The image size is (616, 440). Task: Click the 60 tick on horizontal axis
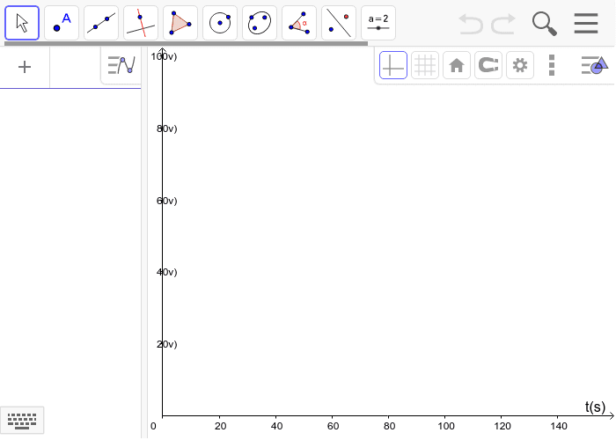[x=334, y=426]
